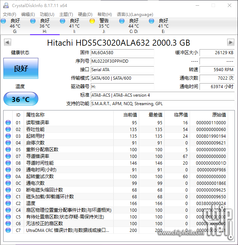Click status orb for attribute C5 有待处置扇区数

pos(8,217)
